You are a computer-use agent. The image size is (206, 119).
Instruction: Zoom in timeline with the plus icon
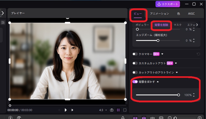(x=200, y=118)
